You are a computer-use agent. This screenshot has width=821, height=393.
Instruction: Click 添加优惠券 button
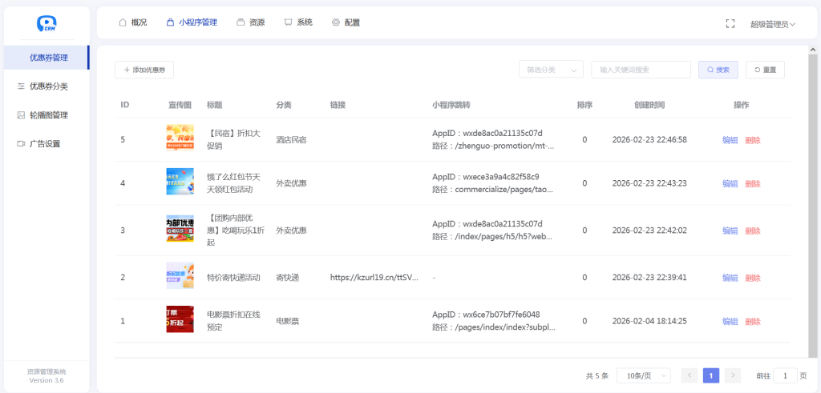point(144,70)
